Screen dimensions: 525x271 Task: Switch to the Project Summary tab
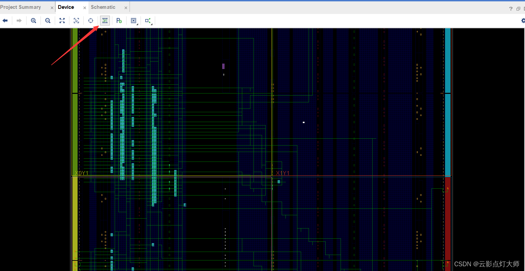tap(20, 7)
